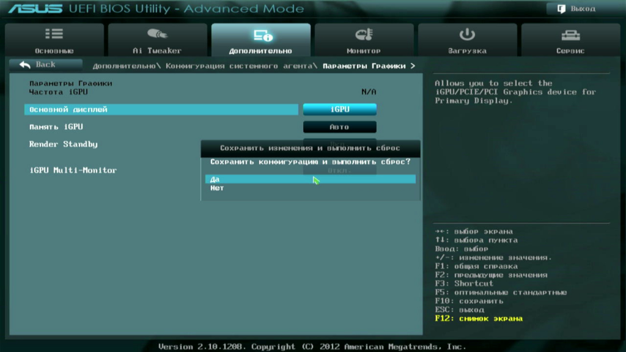Switch to the Сервис tab label
This screenshot has height=352, width=626.
click(x=570, y=51)
